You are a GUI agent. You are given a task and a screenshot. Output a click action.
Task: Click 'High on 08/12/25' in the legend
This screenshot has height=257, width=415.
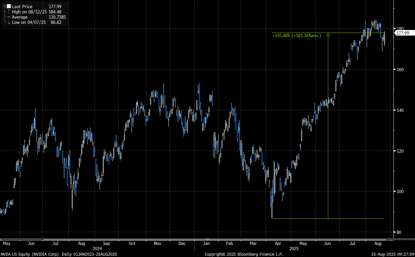(x=30, y=12)
